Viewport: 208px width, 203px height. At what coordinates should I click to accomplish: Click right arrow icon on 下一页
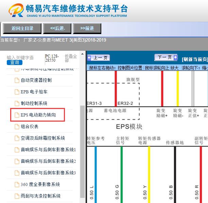tap(175, 57)
